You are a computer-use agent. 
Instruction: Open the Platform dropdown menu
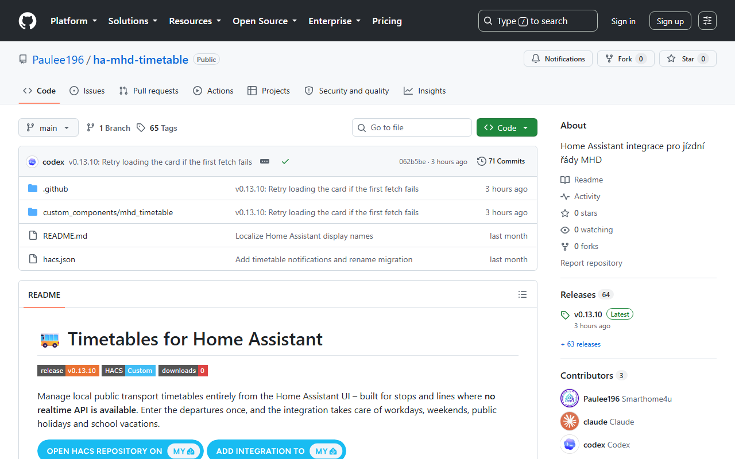73,21
